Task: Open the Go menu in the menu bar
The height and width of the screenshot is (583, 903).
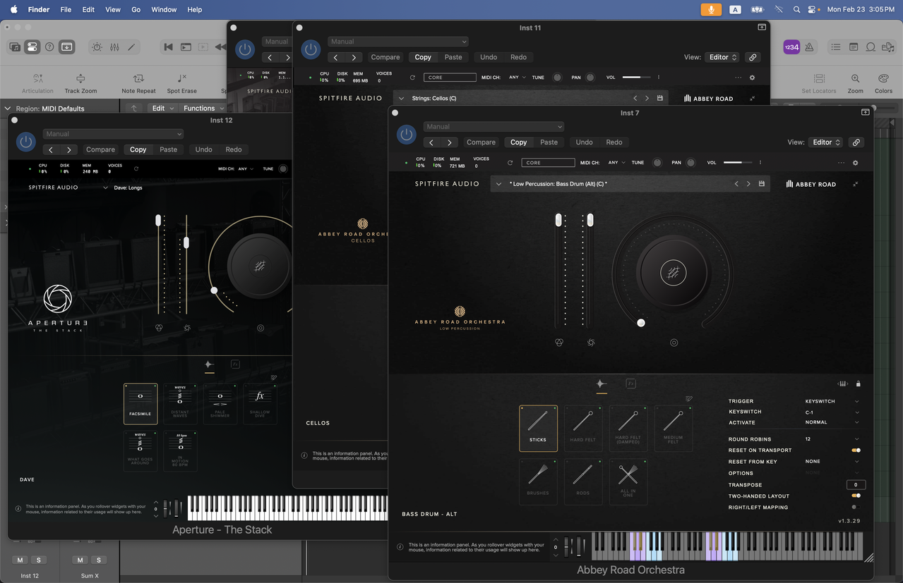Action: click(x=136, y=10)
